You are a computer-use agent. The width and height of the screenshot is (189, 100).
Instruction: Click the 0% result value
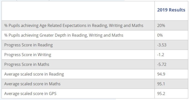[x=160, y=35]
